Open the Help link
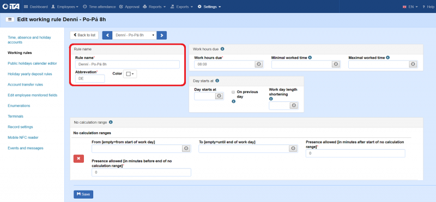The height and width of the screenshot is (202, 436). point(428,7)
